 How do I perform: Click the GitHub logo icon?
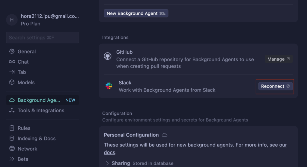pyautogui.click(x=108, y=56)
